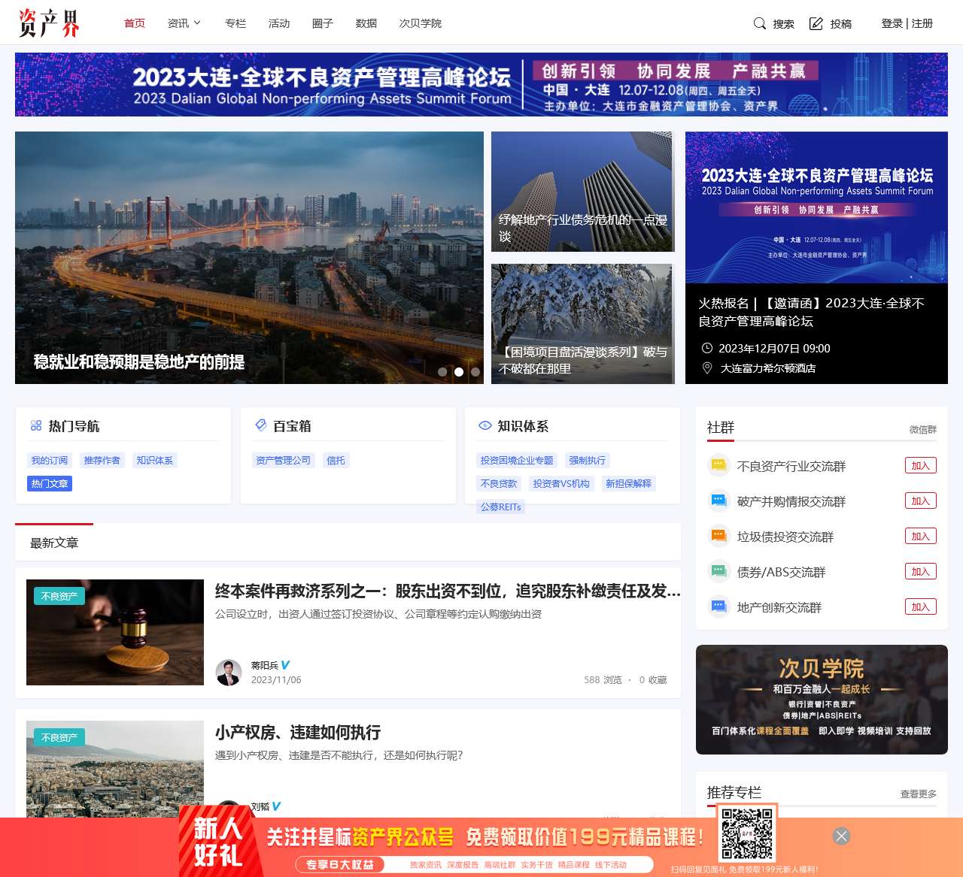
Task: Click the 微信群 label in 社群 panel
Action: 923,430
